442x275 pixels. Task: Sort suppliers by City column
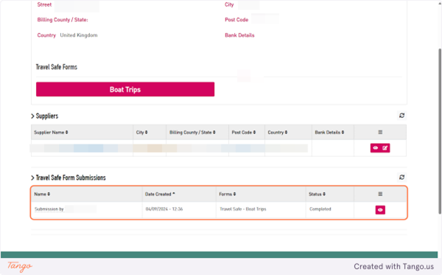tap(141, 132)
